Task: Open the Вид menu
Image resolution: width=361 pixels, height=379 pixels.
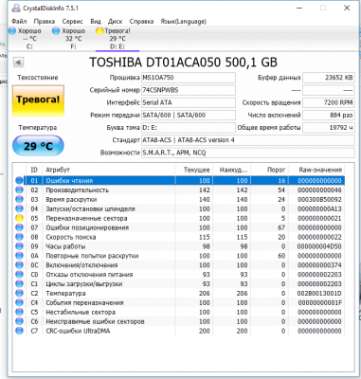Action: coord(96,22)
